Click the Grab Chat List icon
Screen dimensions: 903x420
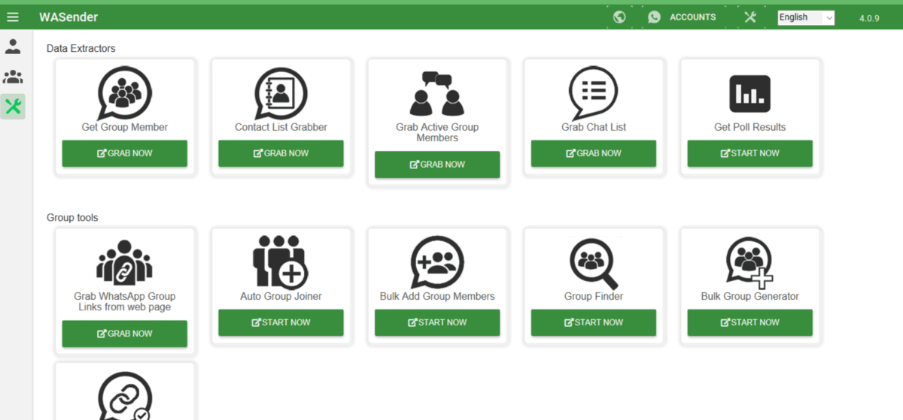pos(594,92)
